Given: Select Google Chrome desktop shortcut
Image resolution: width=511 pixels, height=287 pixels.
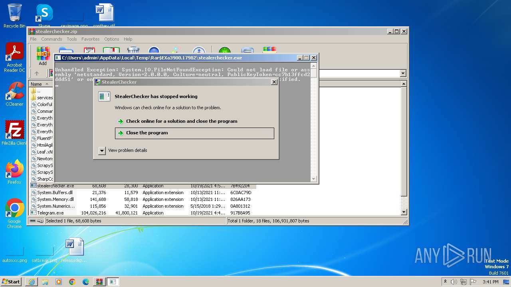Looking at the screenshot, I should point(14,214).
